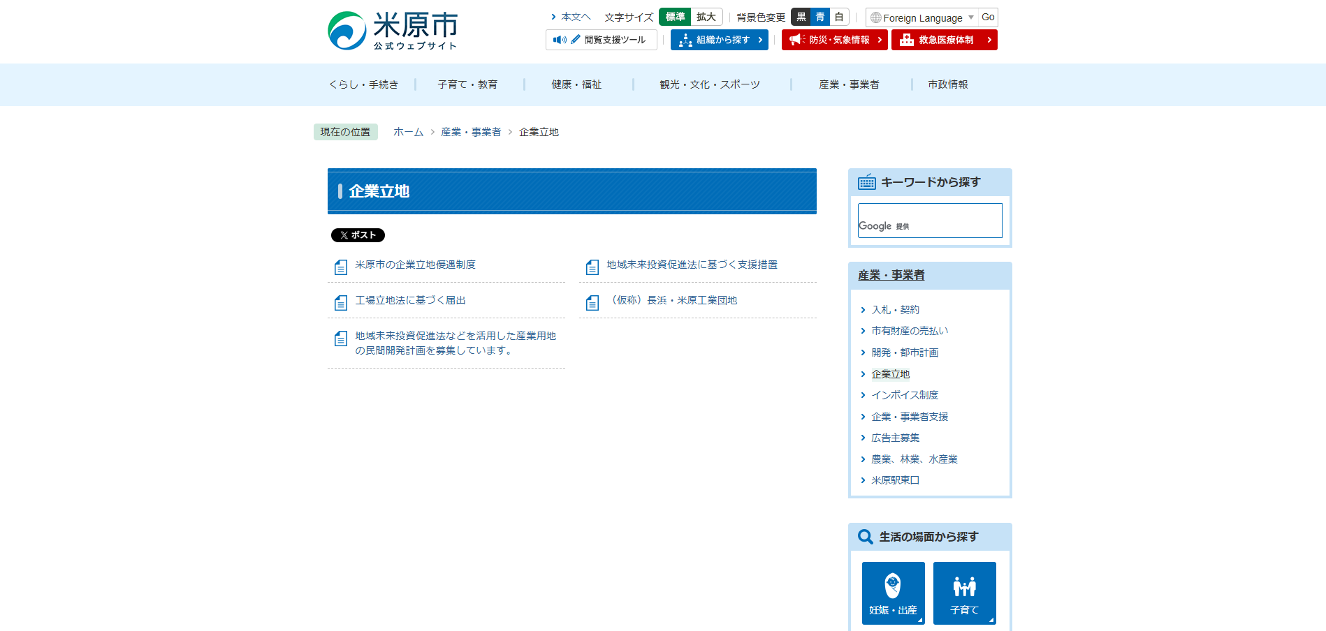The width and height of the screenshot is (1326, 631).
Task: Open 農業、林業、水産業 in the sidebar
Action: click(915, 459)
